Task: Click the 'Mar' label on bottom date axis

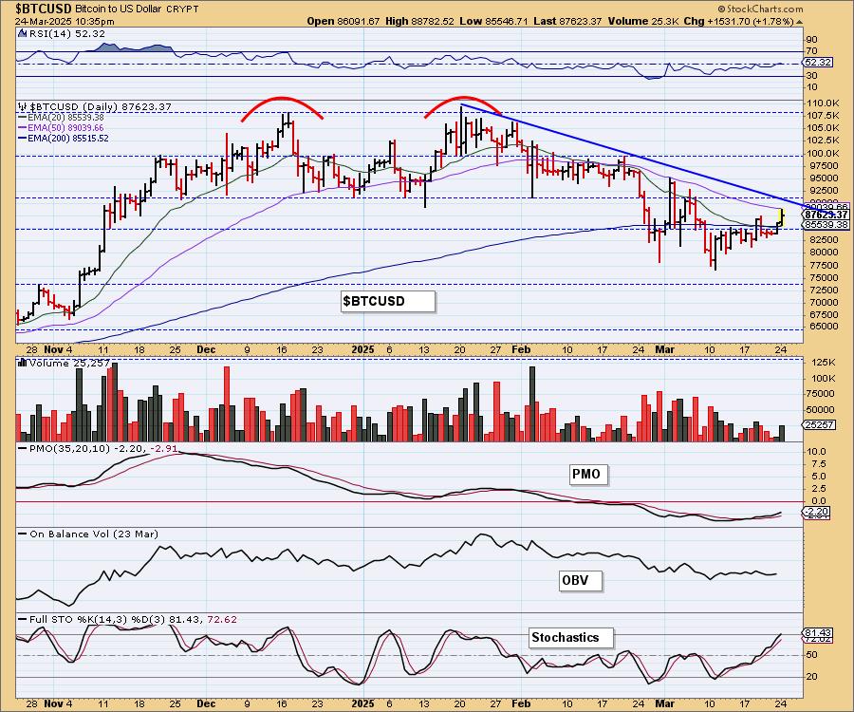Action: (x=664, y=703)
